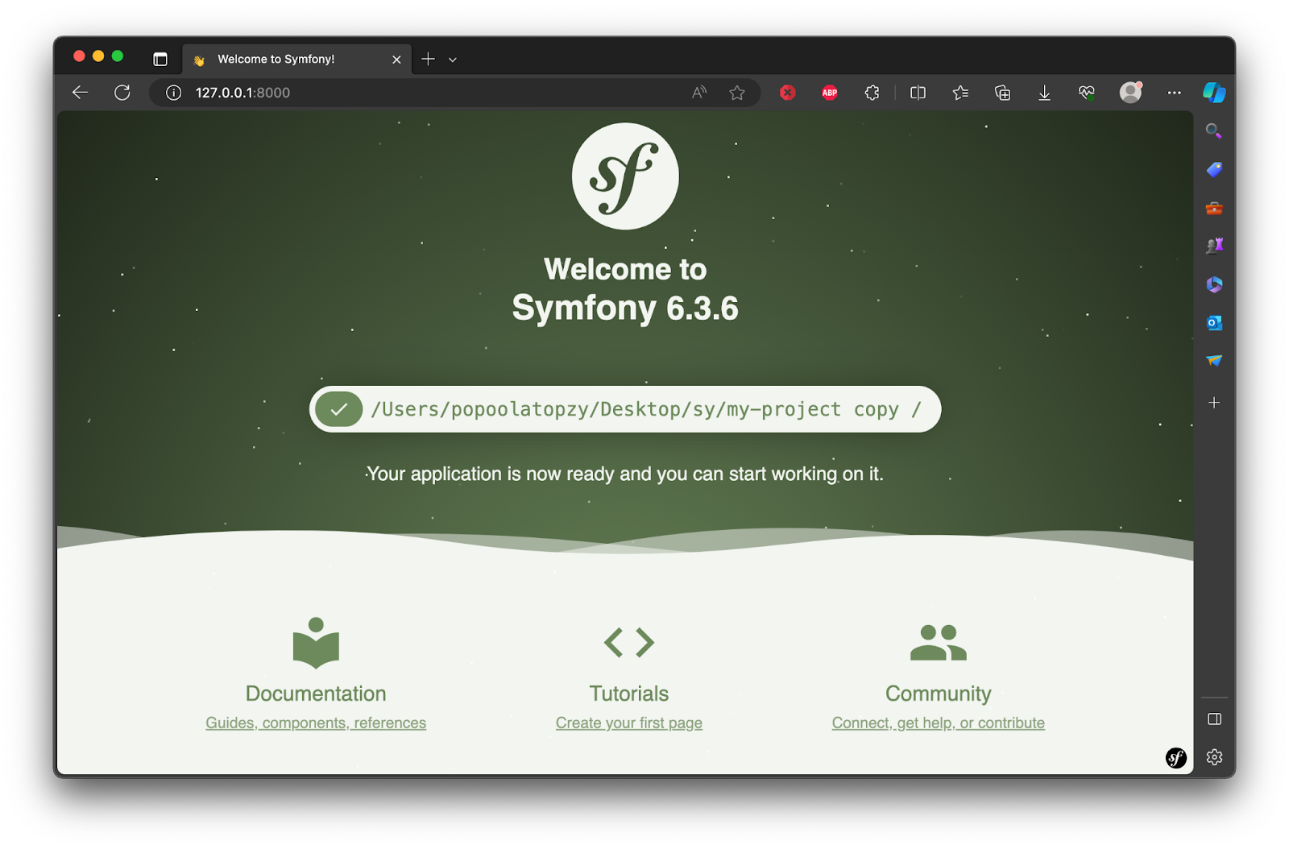Click the application ready message text
Screen dimensions: 1289x849
(625, 474)
